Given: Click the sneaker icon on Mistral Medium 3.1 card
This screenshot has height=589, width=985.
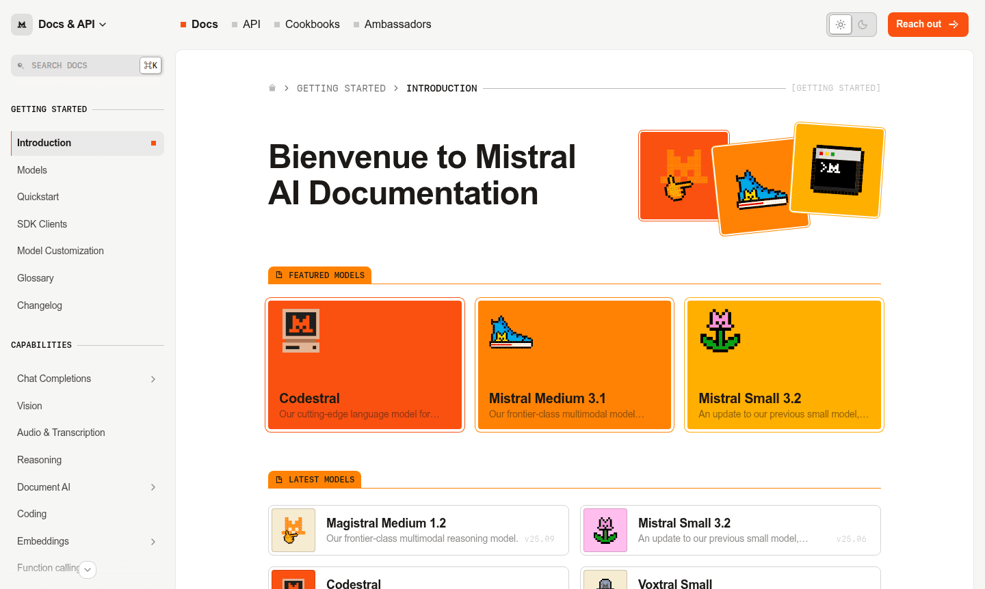Looking at the screenshot, I should click(510, 333).
